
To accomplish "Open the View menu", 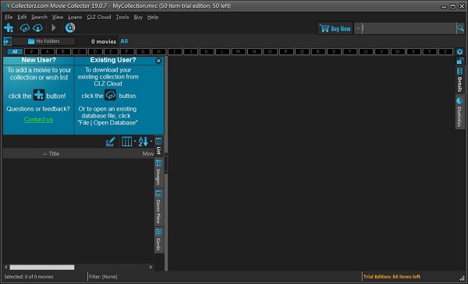I will (x=58, y=17).
